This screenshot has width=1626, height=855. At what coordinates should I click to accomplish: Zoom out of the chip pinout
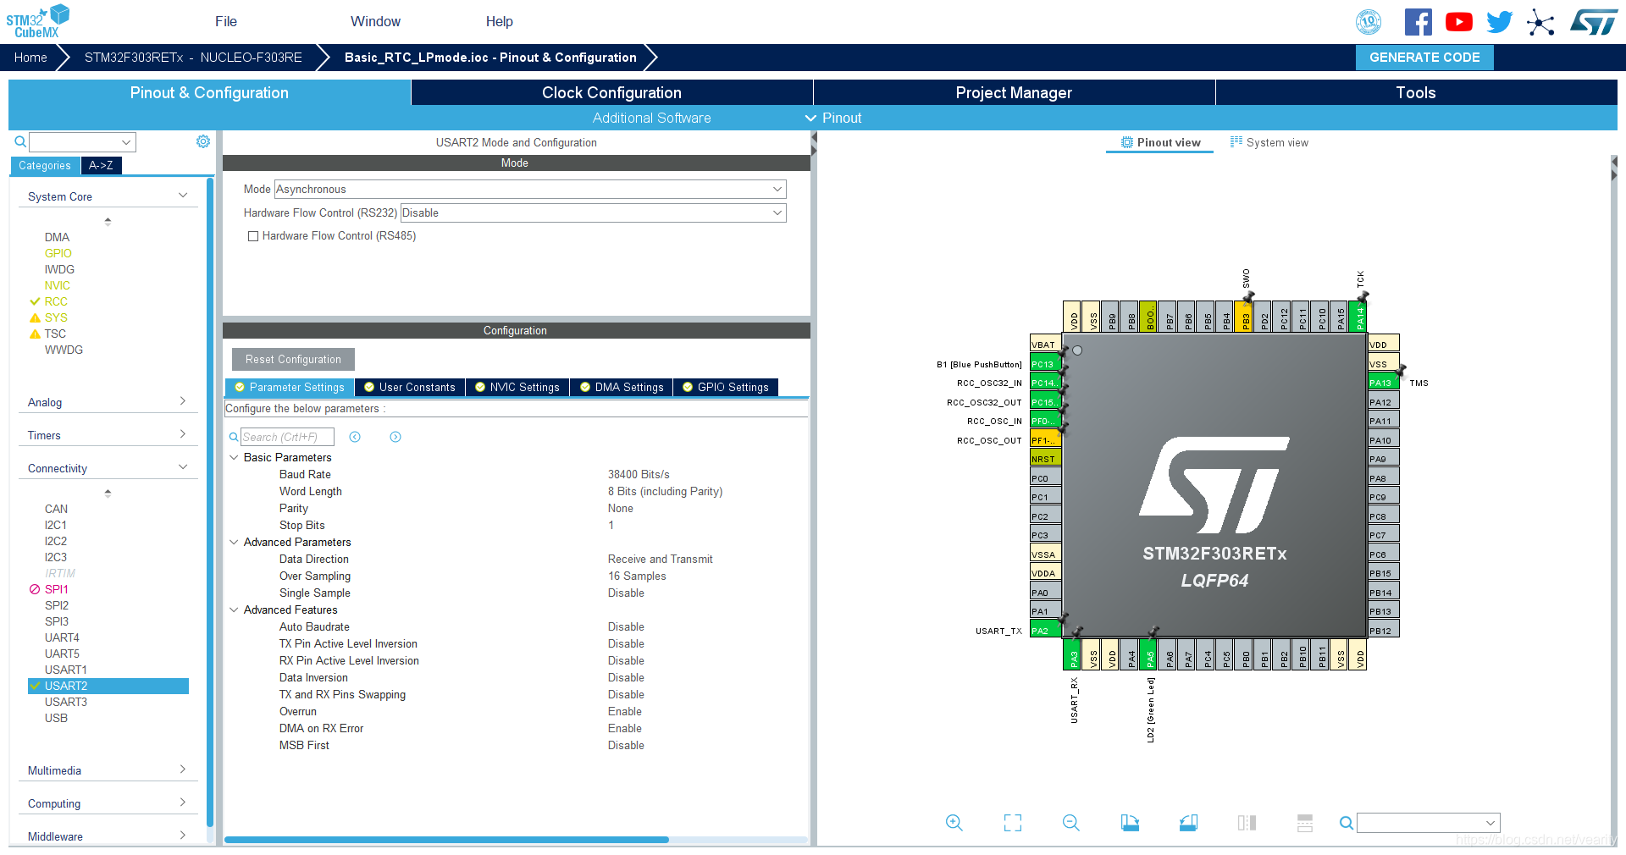[1071, 823]
